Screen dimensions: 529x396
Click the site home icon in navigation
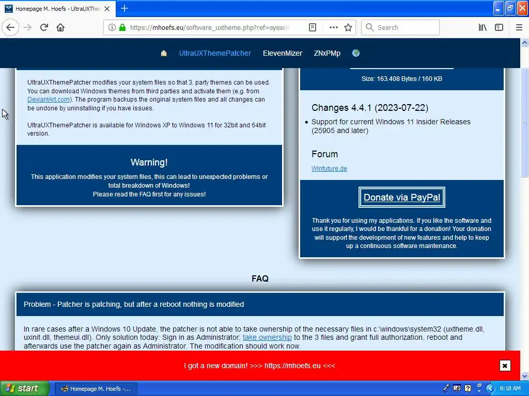164,53
